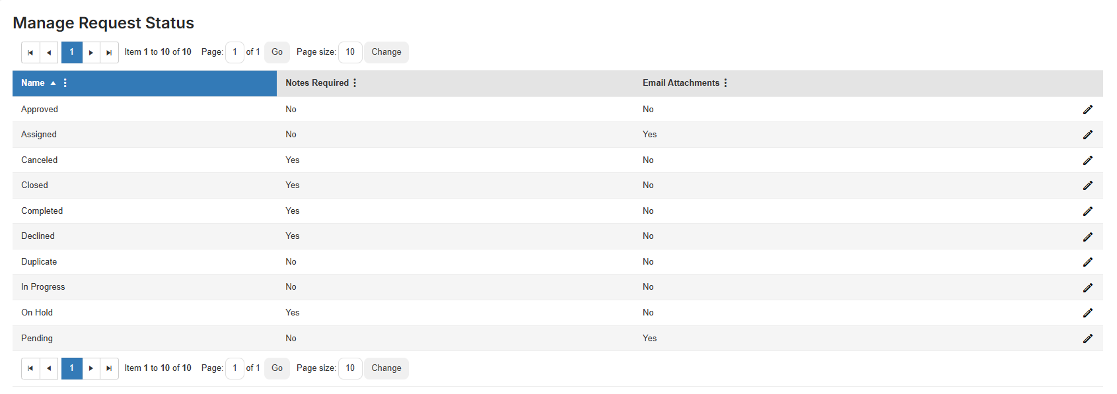
Task: Click next page arrow in bottom pager
Action: pyautogui.click(x=91, y=368)
